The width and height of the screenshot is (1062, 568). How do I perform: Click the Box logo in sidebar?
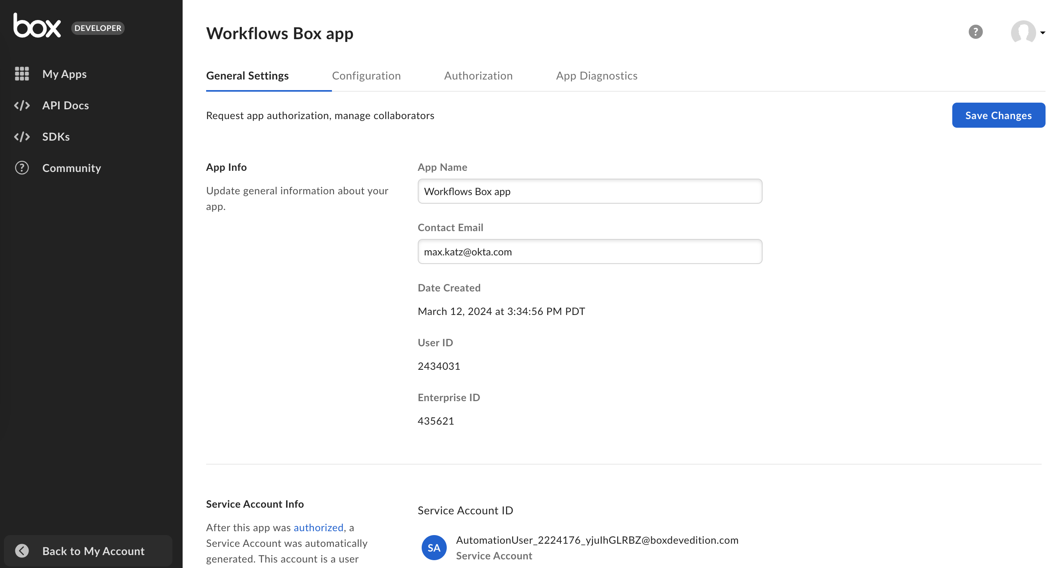click(37, 26)
